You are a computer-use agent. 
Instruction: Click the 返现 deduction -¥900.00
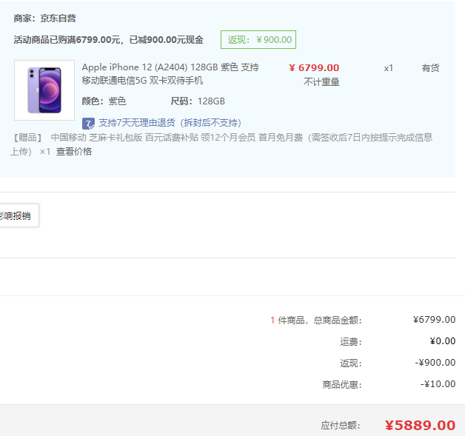[435, 363]
